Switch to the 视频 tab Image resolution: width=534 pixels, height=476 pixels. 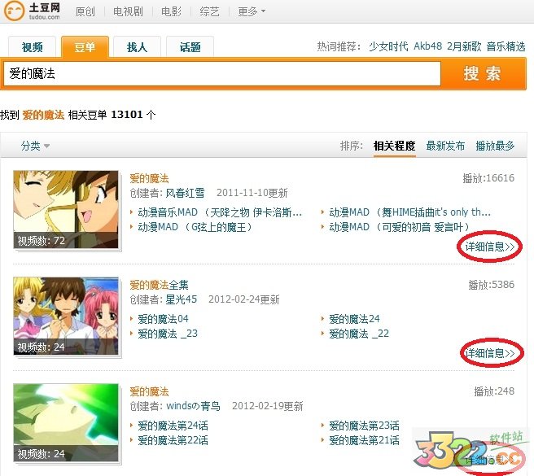[32, 47]
